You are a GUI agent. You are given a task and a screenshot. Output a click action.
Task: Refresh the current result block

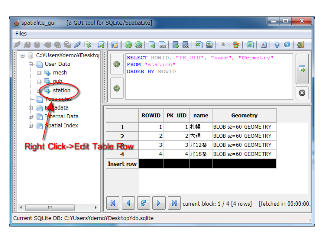point(143,203)
